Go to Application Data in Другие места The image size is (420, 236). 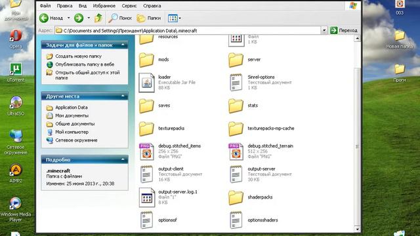point(72,108)
